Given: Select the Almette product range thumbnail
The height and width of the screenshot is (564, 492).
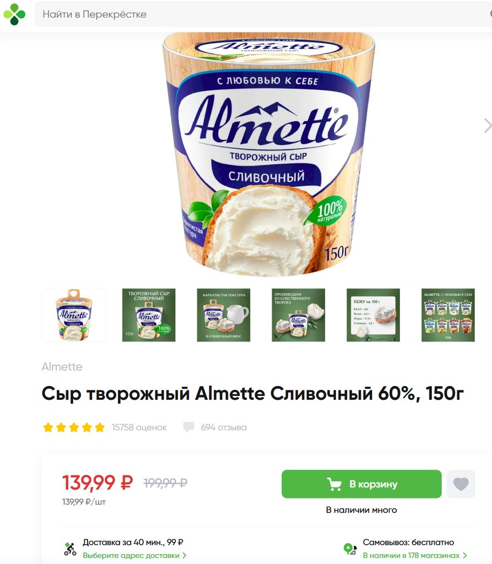Looking at the screenshot, I should (448, 314).
